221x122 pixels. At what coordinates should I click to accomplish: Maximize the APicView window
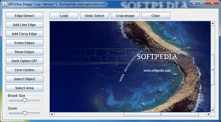202,3
